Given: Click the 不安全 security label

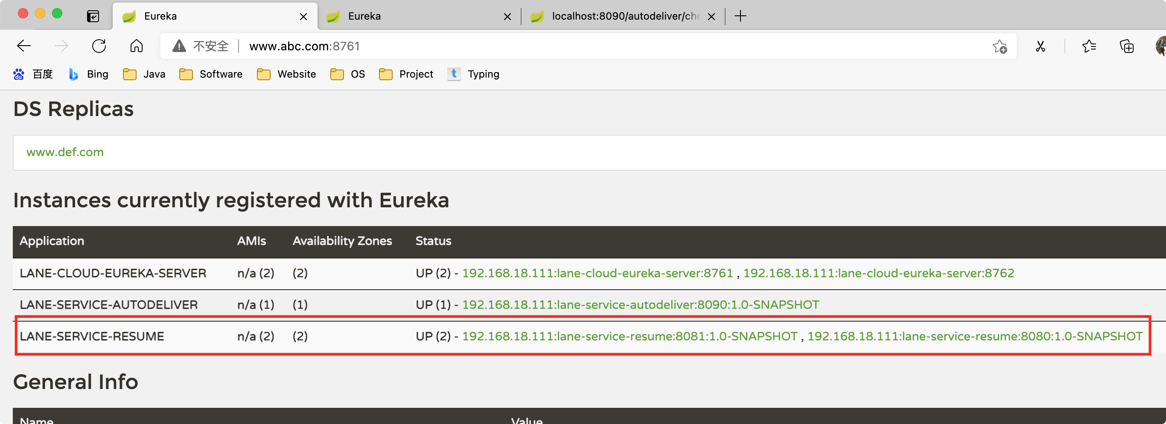Looking at the screenshot, I should 210,46.
